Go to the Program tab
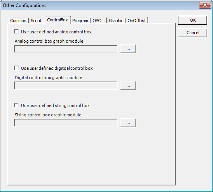213x192 pixels. tap(80, 21)
